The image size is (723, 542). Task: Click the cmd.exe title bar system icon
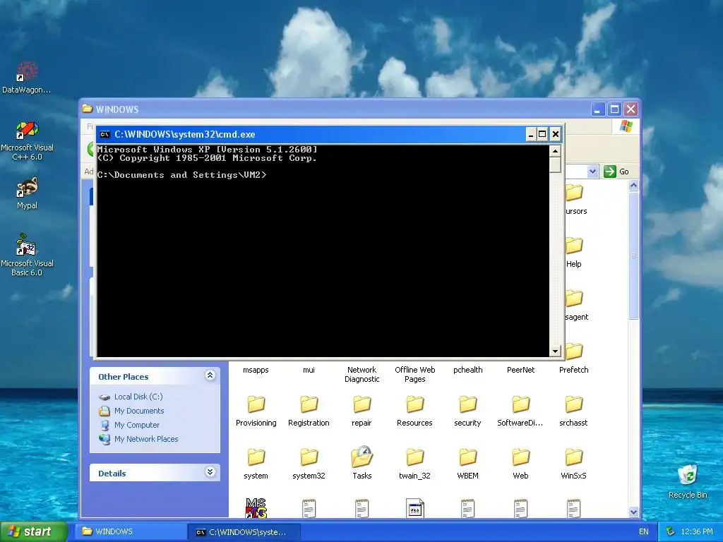tap(104, 135)
